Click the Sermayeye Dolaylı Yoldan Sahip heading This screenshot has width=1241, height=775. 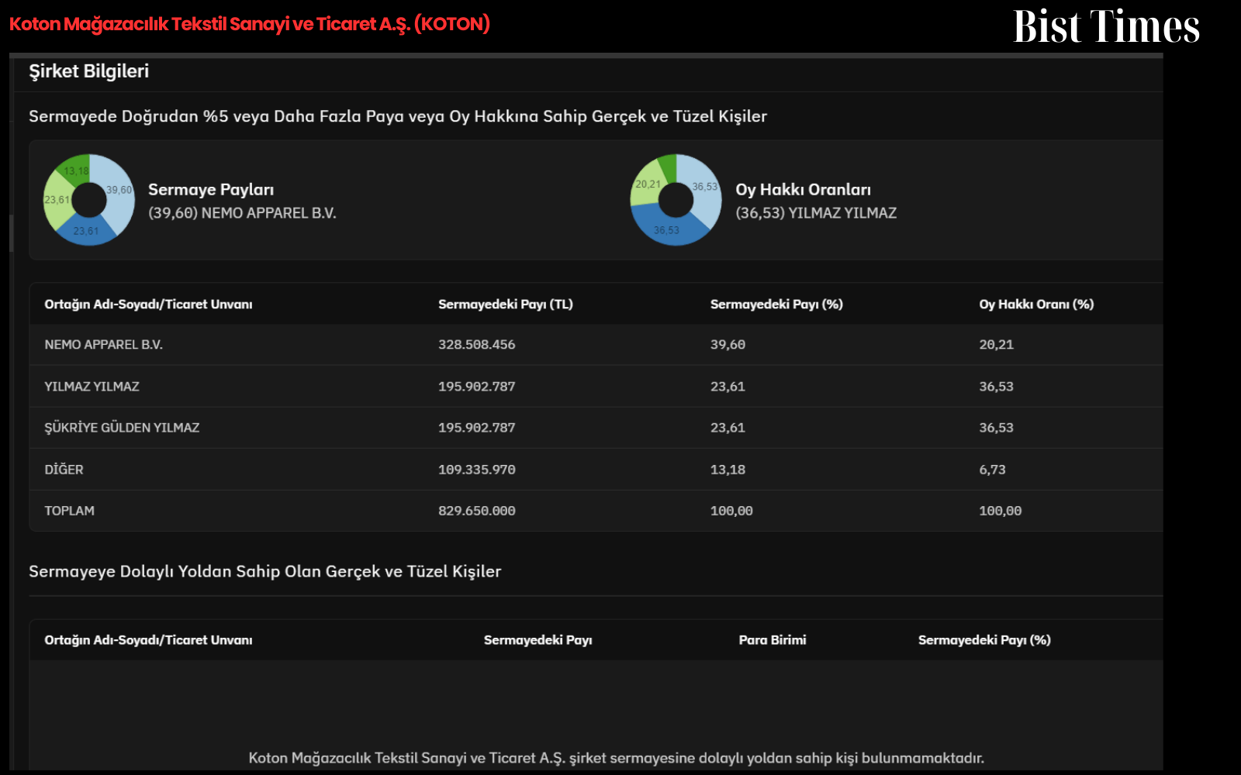[264, 572]
